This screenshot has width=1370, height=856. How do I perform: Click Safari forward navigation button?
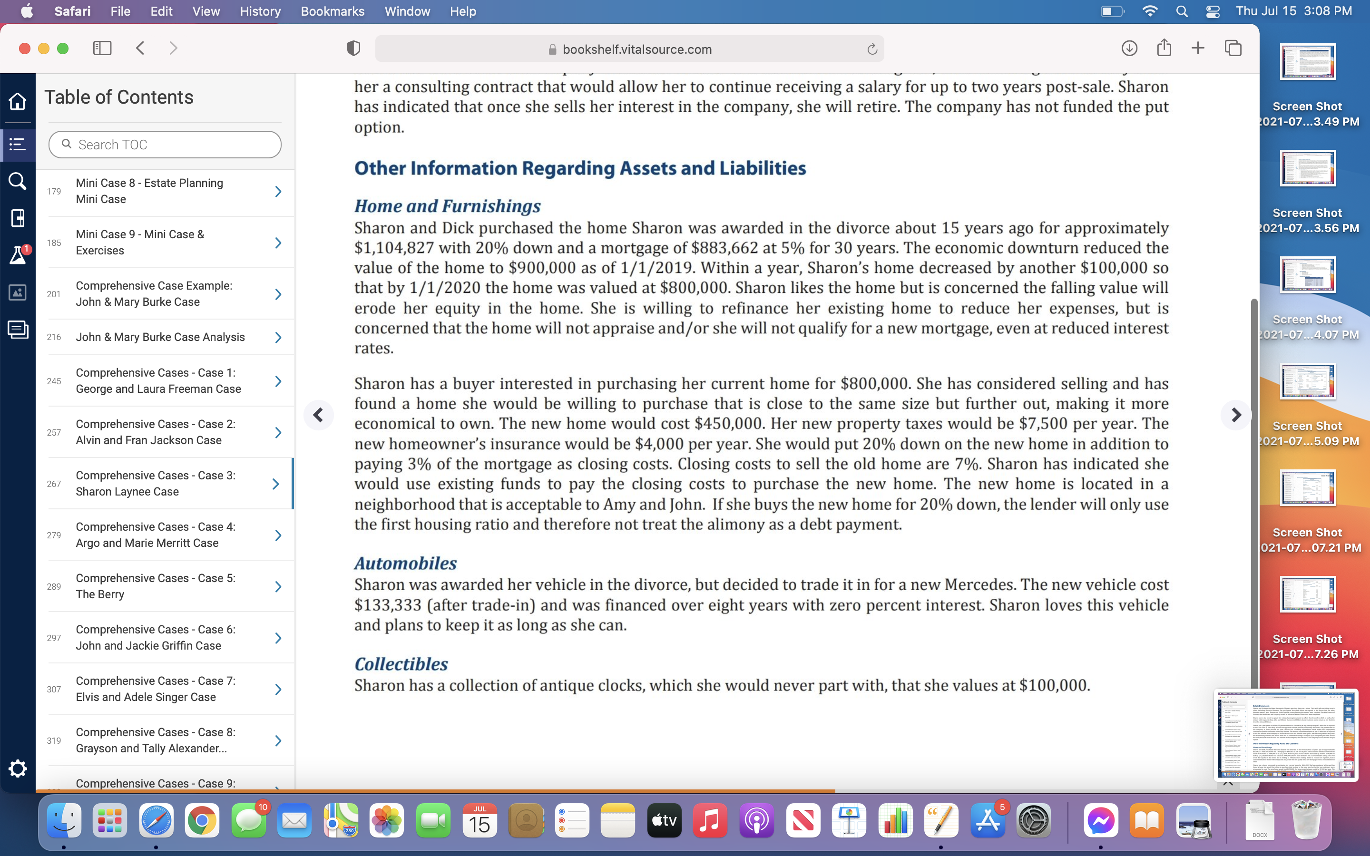click(173, 48)
